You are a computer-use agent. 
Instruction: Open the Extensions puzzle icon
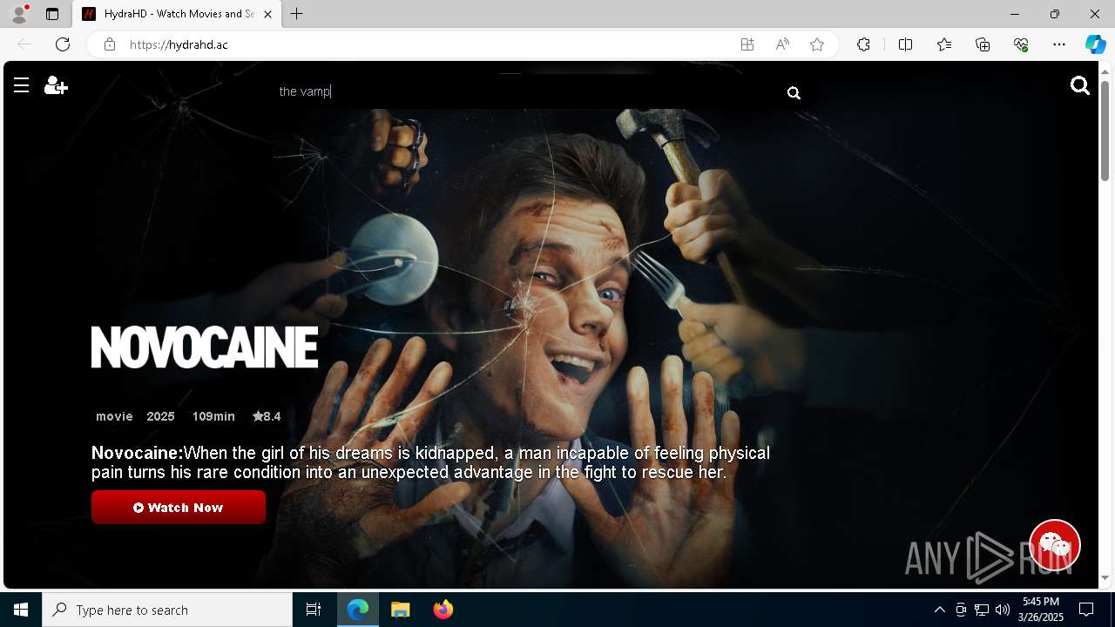[x=863, y=44]
